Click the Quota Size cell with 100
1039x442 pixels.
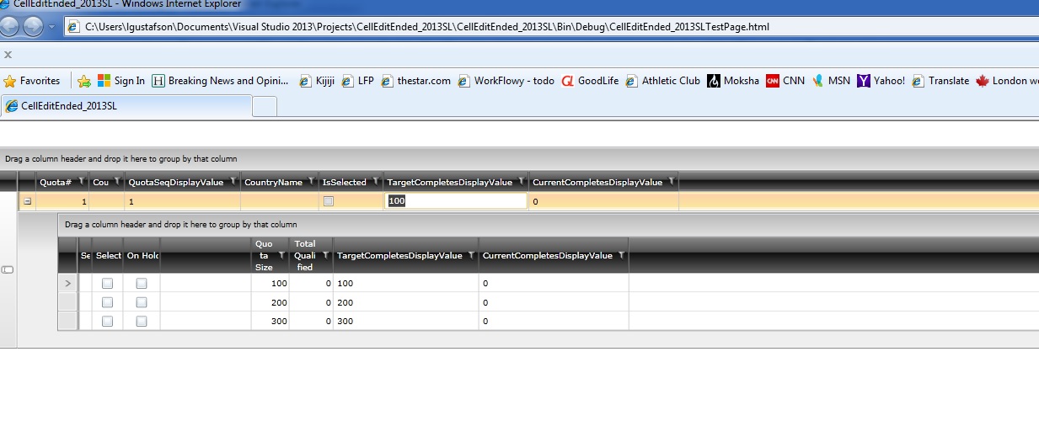click(x=270, y=284)
